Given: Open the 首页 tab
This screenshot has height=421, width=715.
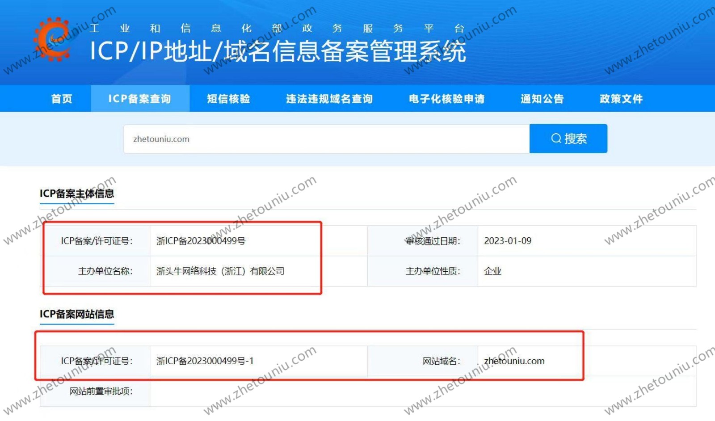Looking at the screenshot, I should pyautogui.click(x=62, y=99).
